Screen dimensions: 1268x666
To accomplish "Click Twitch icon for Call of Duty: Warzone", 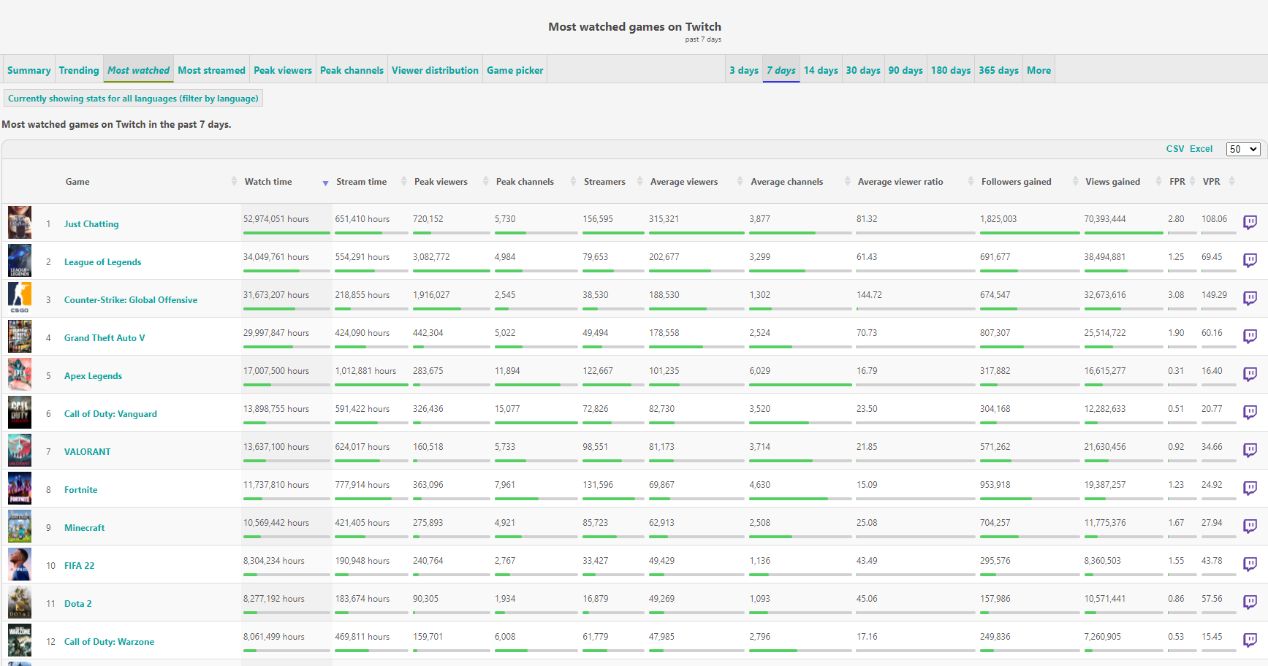I will pos(1250,640).
